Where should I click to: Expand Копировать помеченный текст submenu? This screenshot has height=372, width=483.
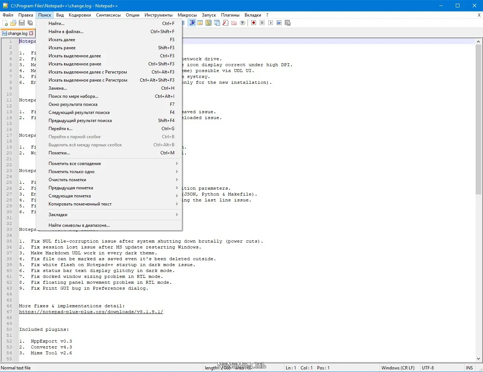(x=109, y=204)
